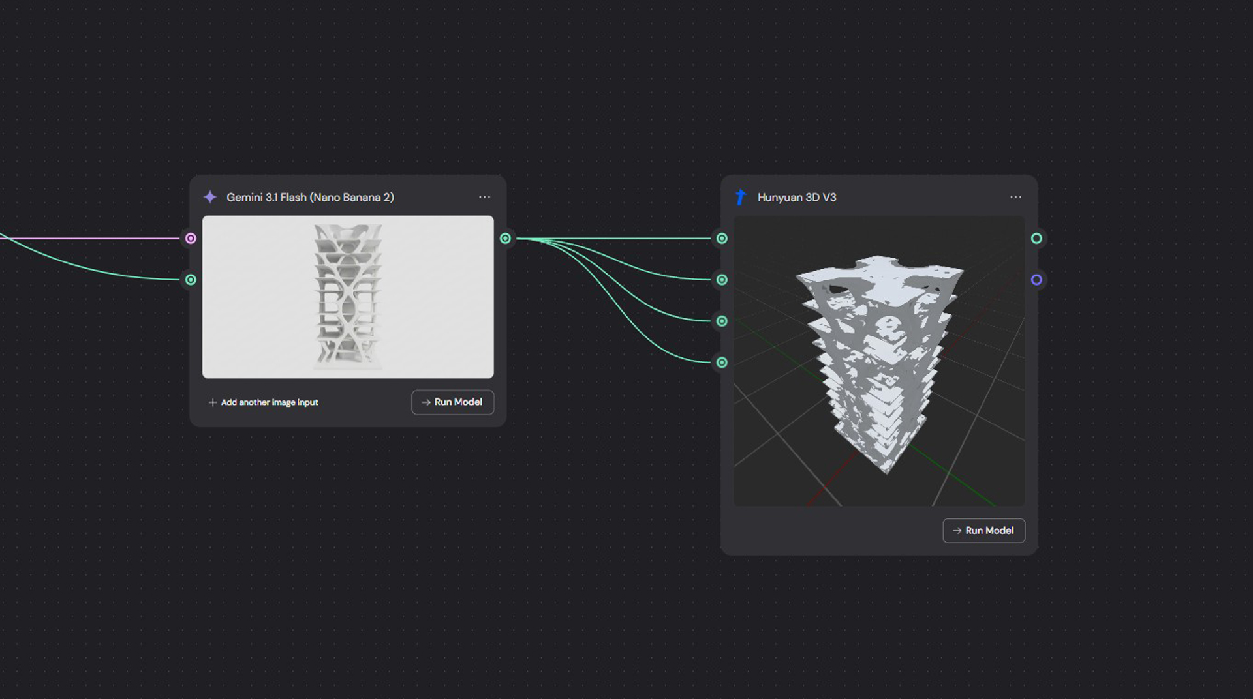
Task: Click the purple sparkle icon on the Gemini node
Action: [210, 197]
